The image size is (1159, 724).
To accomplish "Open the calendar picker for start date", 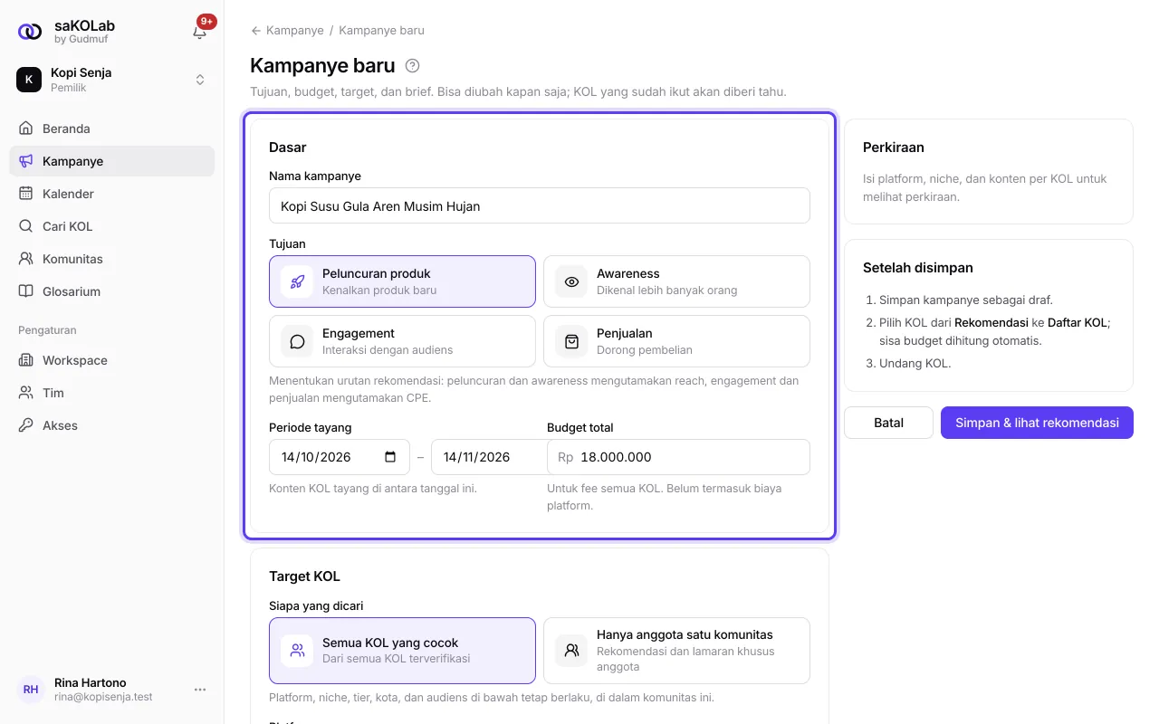I will 390,457.
